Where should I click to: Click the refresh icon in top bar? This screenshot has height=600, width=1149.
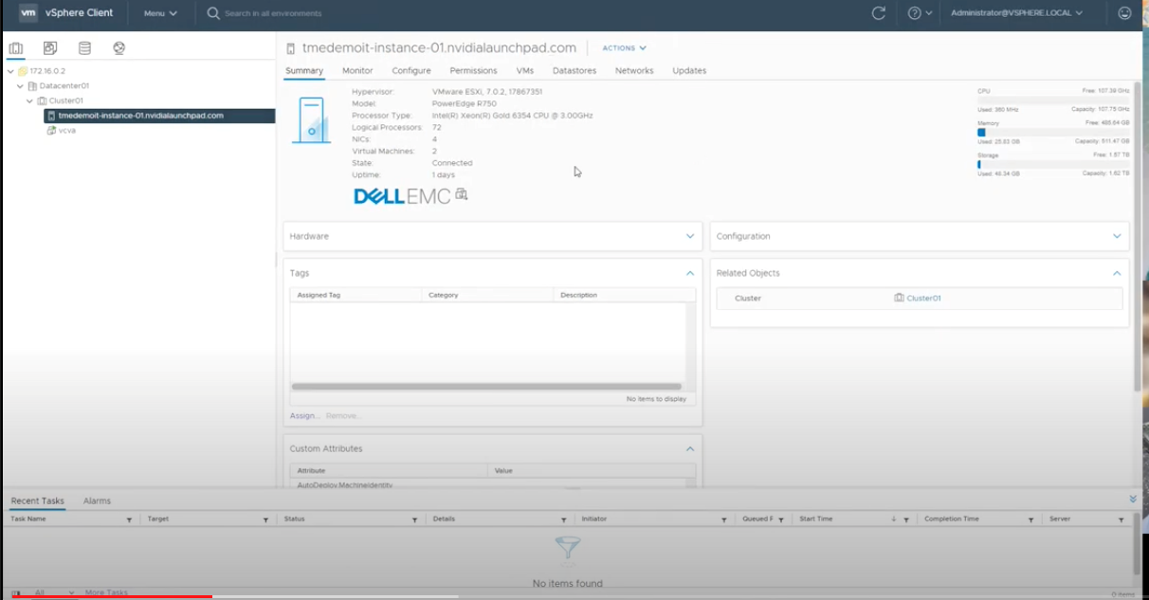878,13
